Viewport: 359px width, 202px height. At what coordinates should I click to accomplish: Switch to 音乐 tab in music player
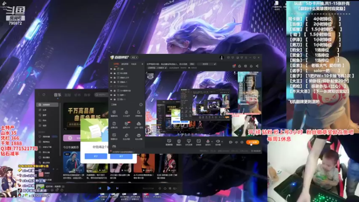click(x=57, y=95)
